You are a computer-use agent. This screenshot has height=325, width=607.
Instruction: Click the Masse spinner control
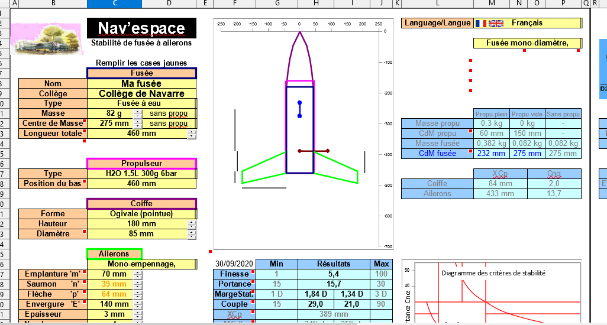pos(137,113)
